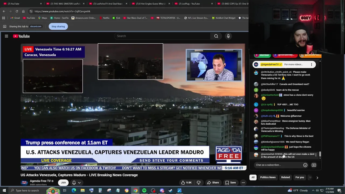The image size is (345, 194).
Task: Reload the page in the browser
Action: click(x=17, y=11)
